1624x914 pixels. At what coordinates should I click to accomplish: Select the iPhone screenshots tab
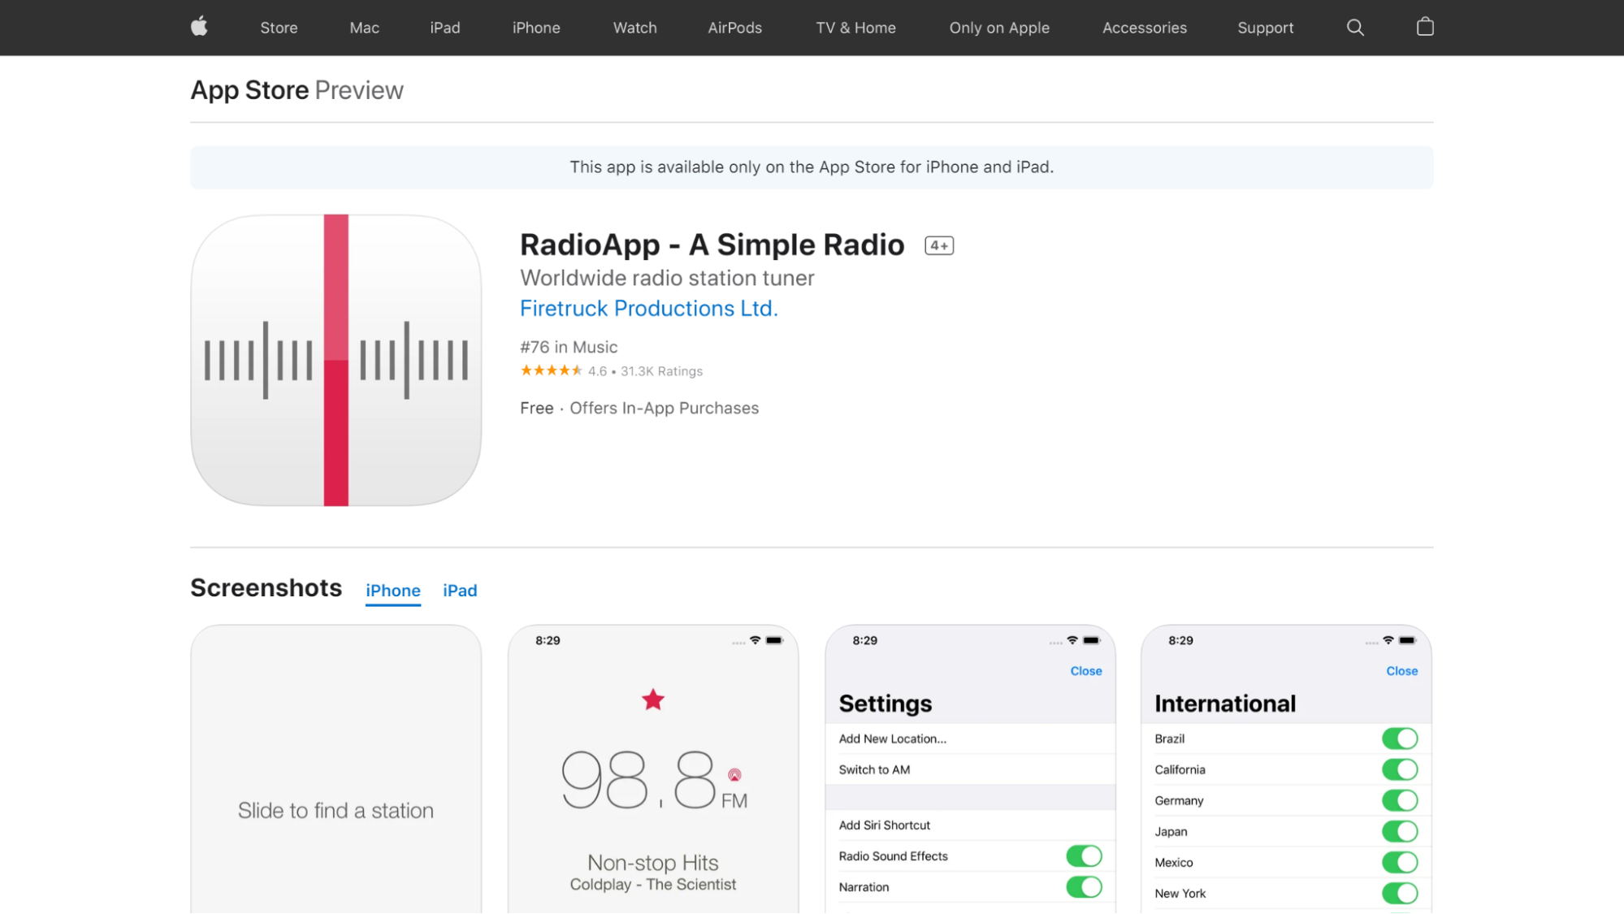click(x=392, y=591)
